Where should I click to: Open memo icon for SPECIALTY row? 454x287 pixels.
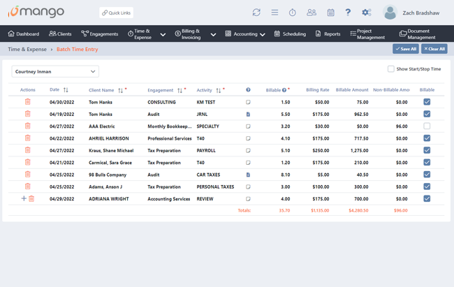tap(248, 126)
